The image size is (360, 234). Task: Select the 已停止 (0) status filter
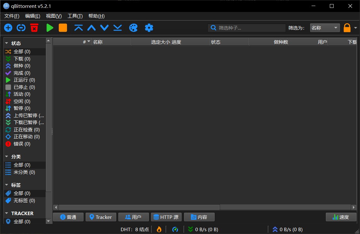point(25,87)
